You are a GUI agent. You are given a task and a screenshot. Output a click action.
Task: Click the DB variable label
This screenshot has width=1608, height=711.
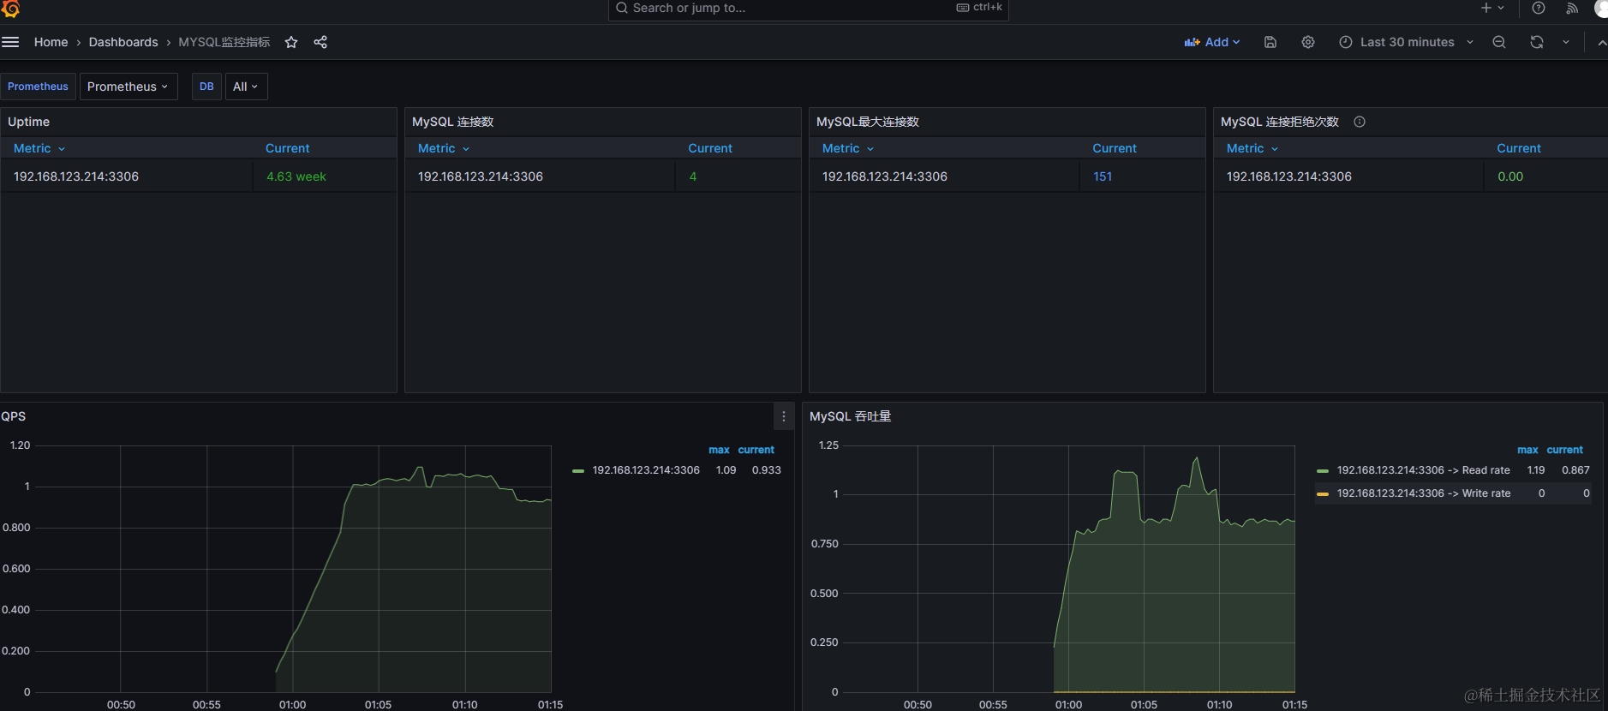tap(206, 87)
